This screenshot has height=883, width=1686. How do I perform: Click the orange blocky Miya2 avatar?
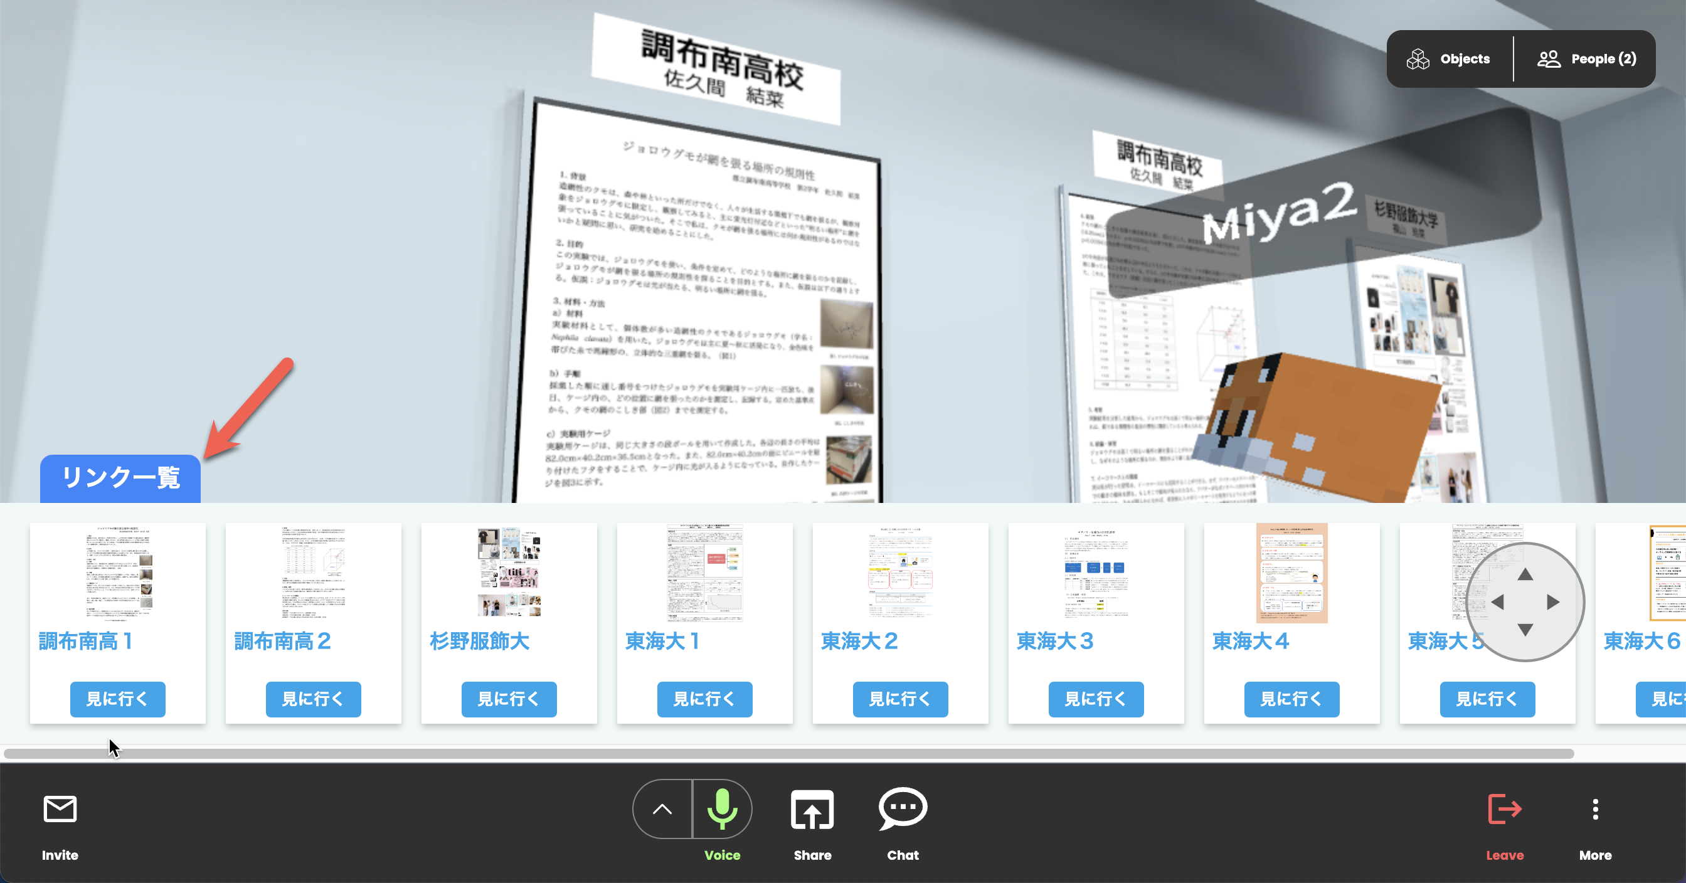(1315, 429)
